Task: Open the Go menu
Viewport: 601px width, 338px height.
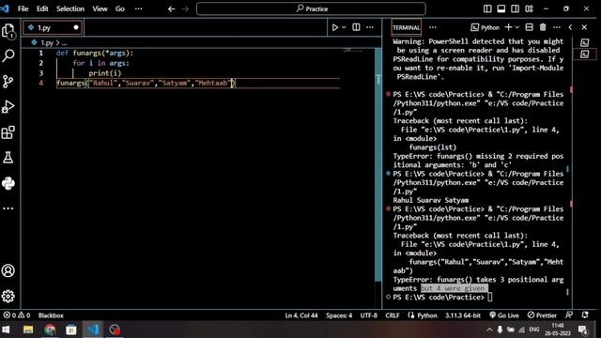Action: pos(120,8)
